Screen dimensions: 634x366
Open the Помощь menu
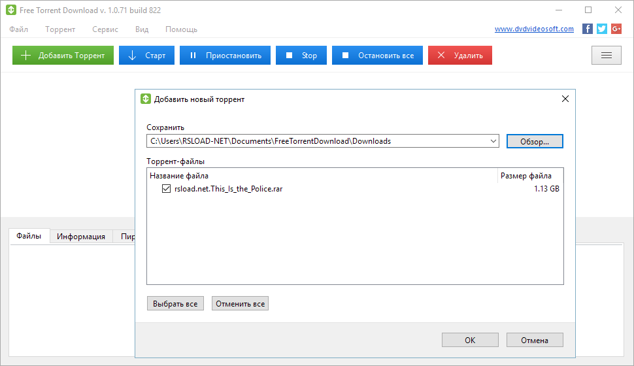182,29
